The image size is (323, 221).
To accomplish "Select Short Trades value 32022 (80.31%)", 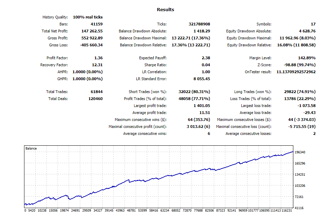I will coord(194,92).
